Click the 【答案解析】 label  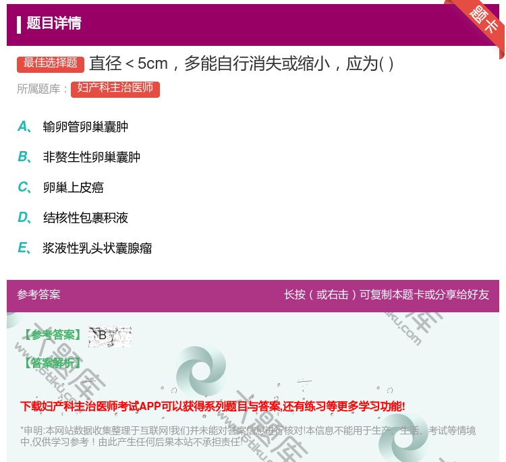click(53, 363)
